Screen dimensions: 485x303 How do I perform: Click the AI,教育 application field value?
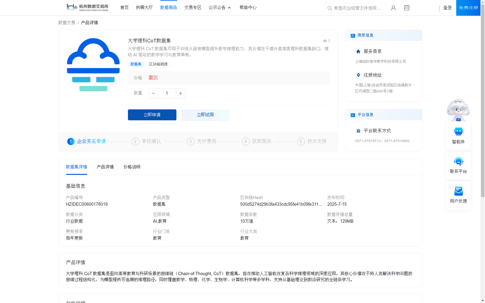tap(160, 221)
